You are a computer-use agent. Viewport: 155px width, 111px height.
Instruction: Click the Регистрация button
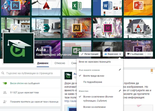pos(89,54)
